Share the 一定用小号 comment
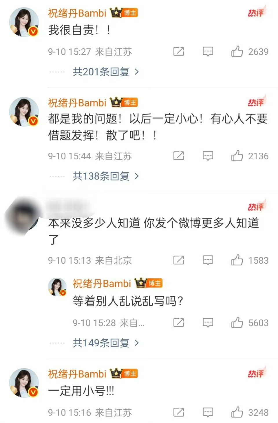 click(x=179, y=412)
